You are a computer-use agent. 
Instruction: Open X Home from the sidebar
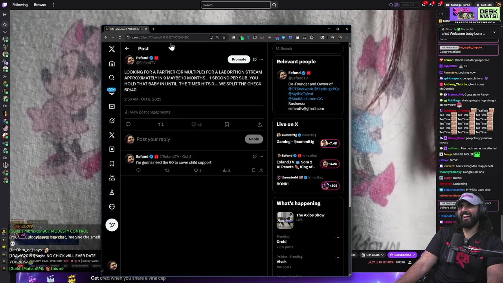click(112, 63)
